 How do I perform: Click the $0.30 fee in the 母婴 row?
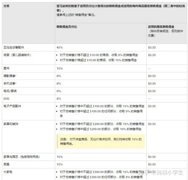[152, 55]
